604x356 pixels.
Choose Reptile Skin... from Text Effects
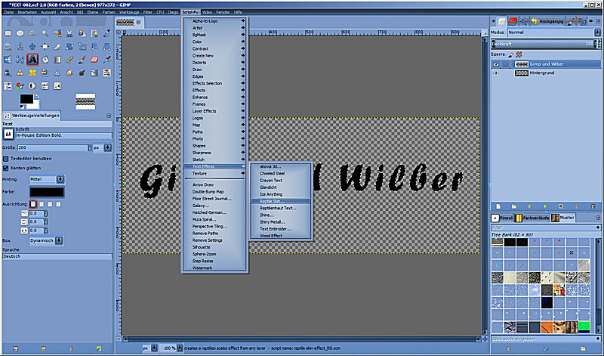(x=280, y=201)
